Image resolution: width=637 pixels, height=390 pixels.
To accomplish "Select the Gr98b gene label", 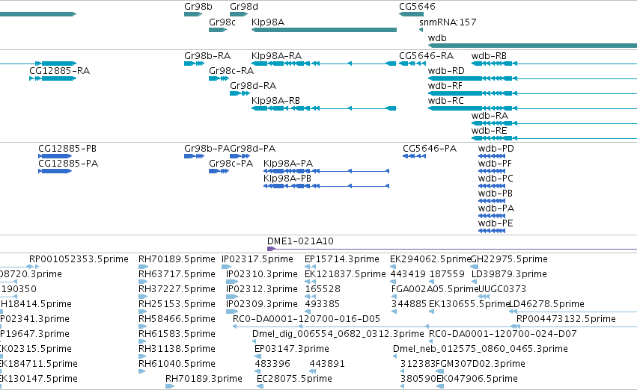I will tap(198, 7).
